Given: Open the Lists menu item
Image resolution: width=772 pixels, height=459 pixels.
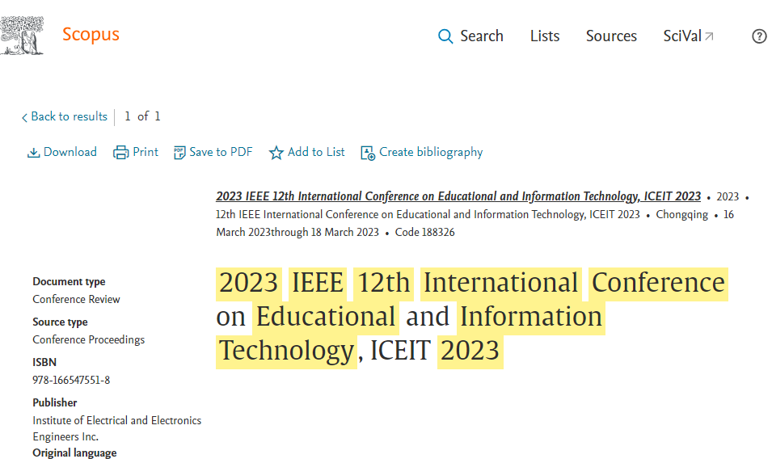Looking at the screenshot, I should pyautogui.click(x=545, y=36).
